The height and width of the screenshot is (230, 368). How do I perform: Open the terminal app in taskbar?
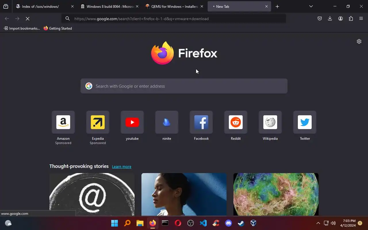coord(165,223)
